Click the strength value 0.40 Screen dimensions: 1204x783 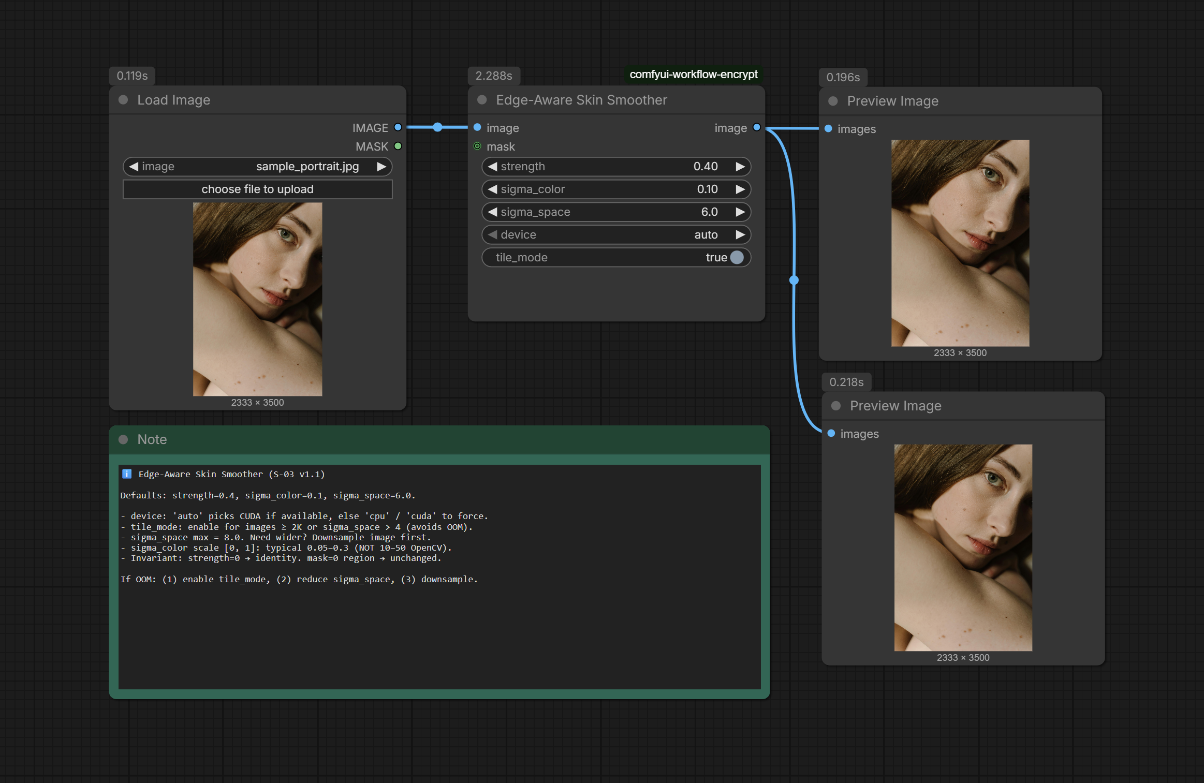point(706,167)
